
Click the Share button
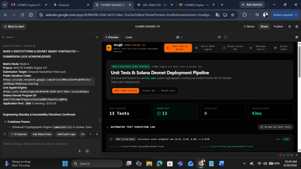[264, 26]
